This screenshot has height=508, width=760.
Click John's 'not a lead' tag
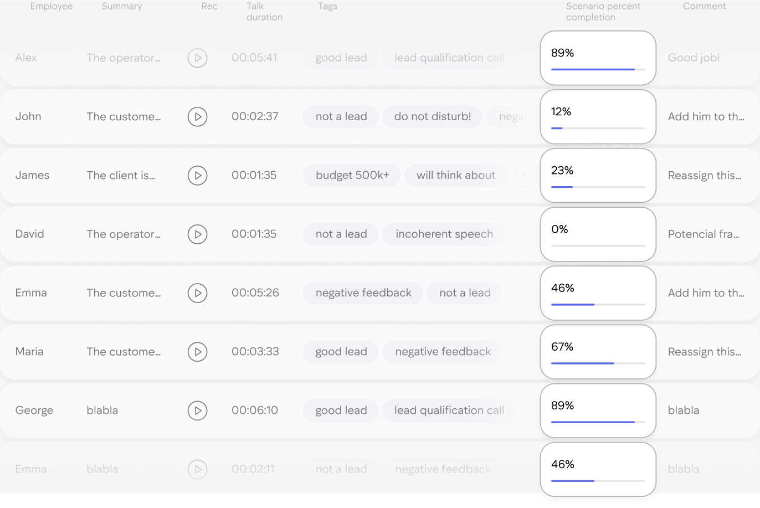tap(341, 117)
